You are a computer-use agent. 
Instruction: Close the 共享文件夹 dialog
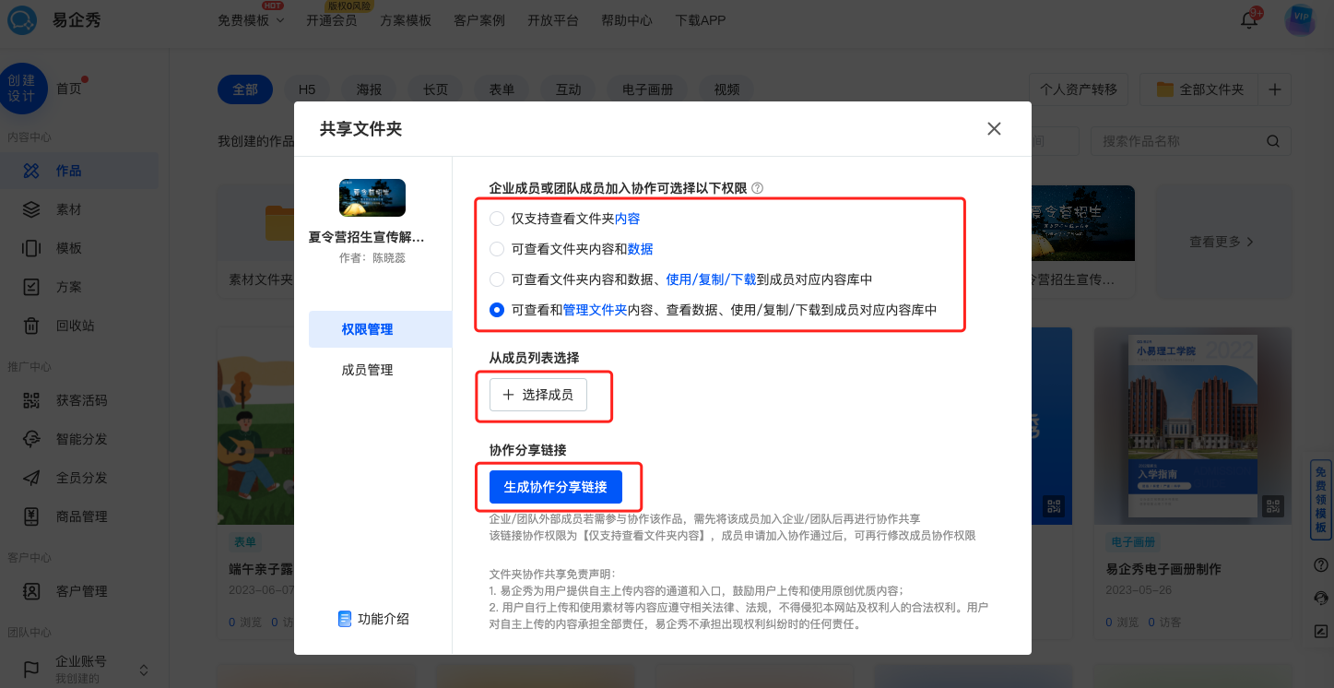point(994,129)
